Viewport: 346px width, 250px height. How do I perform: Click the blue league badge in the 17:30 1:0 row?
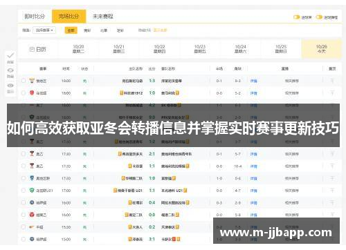point(32,178)
